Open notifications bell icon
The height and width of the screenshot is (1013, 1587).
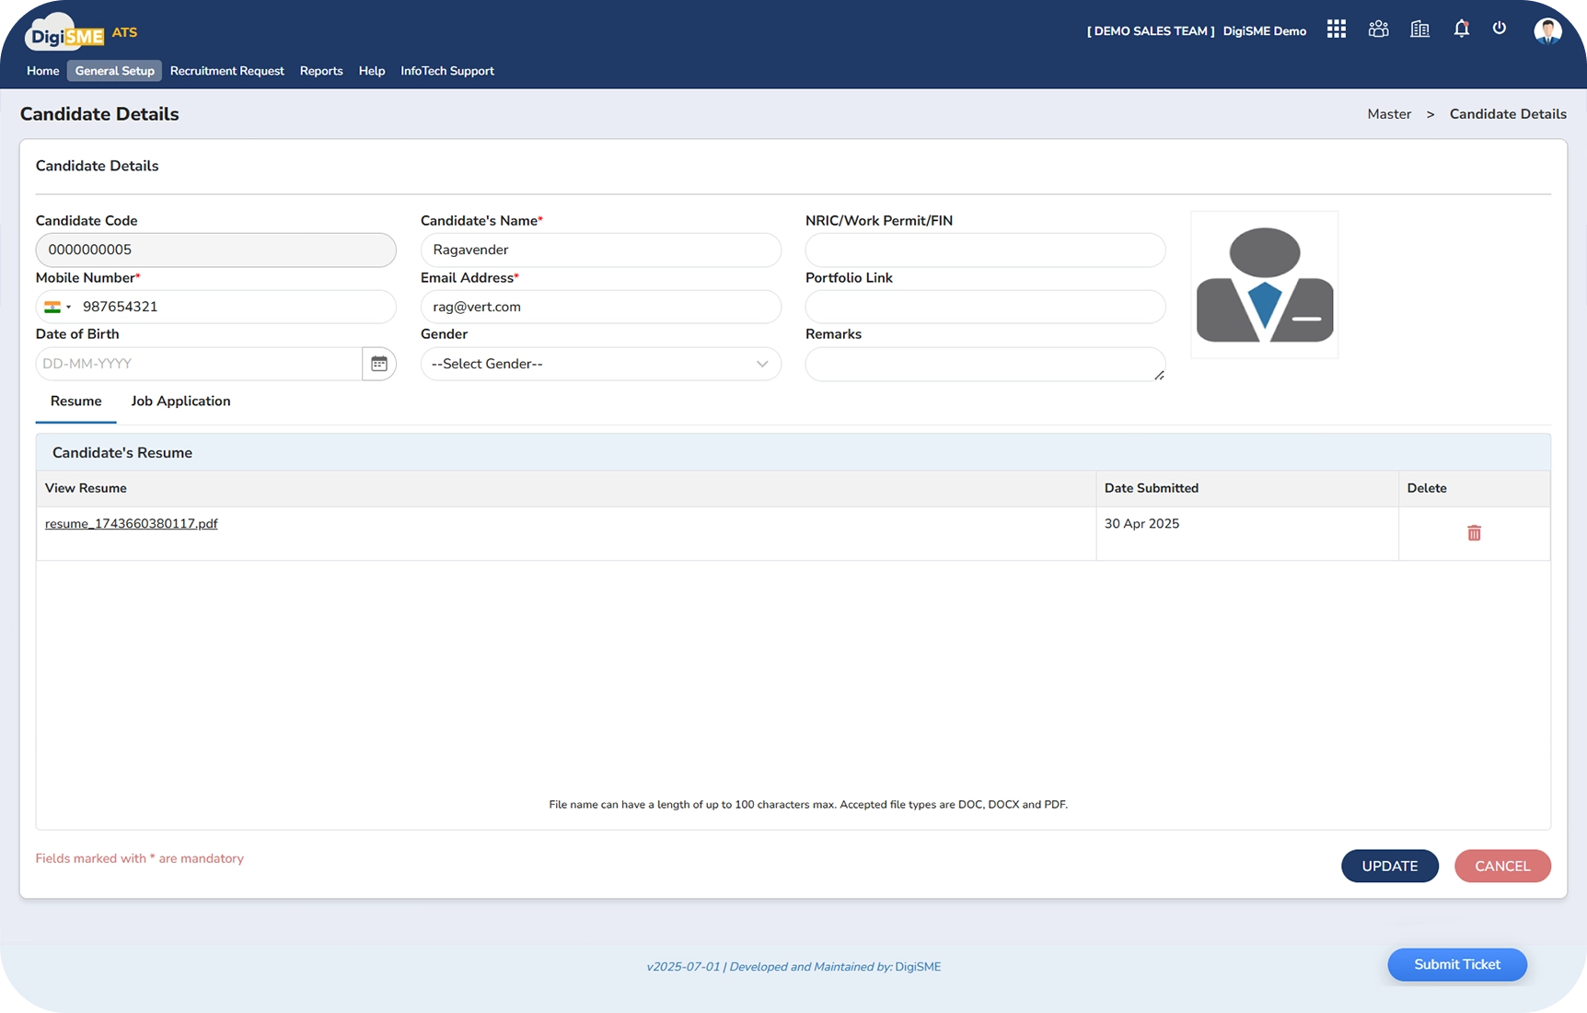(x=1461, y=29)
